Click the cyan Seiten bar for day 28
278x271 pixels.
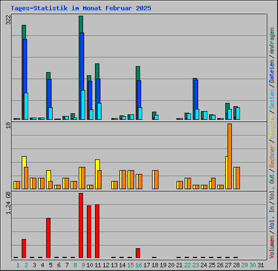pos(238,114)
